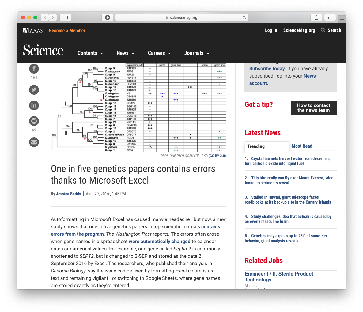
Task: Open the CC BY 2.0 license link
Action: click(217, 156)
